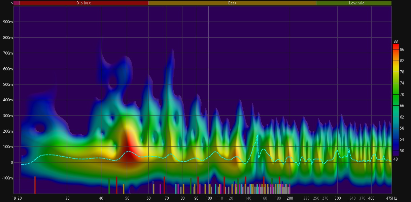The height and width of the screenshot is (202, 411).
Task: Click the small magenta band before Sub bass
Action: (16, 3)
